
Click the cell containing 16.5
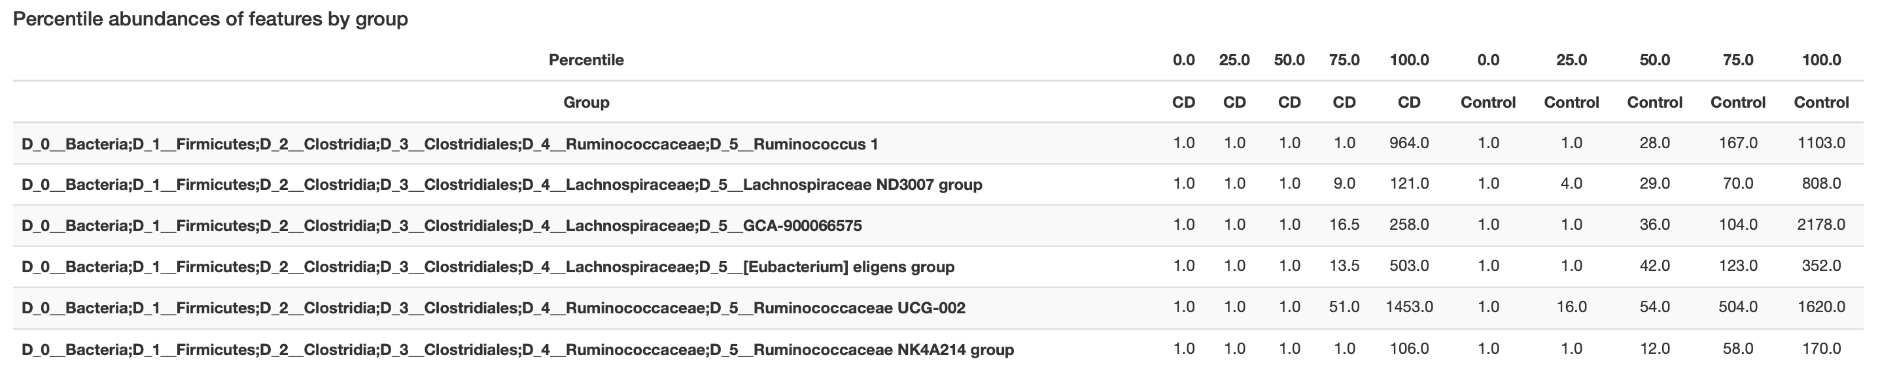click(1344, 225)
